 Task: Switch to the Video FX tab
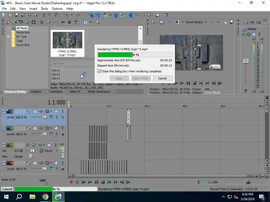pyautogui.click(x=75, y=92)
